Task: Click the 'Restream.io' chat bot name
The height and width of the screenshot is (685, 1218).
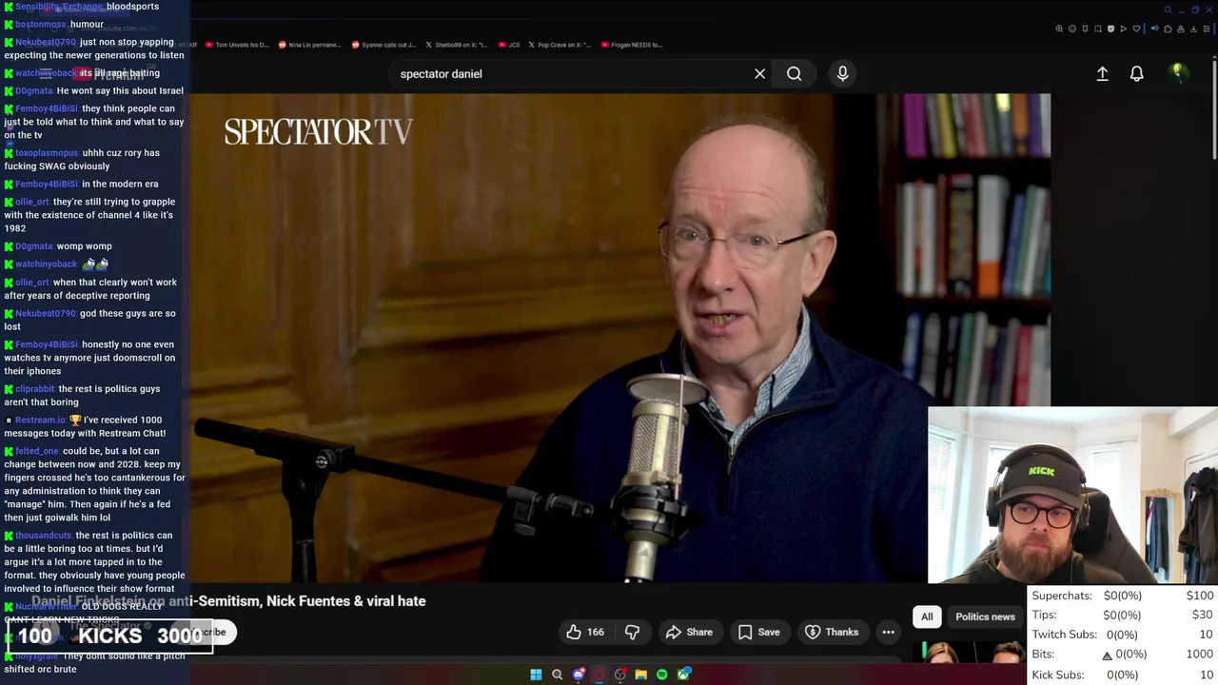Action: pos(40,421)
